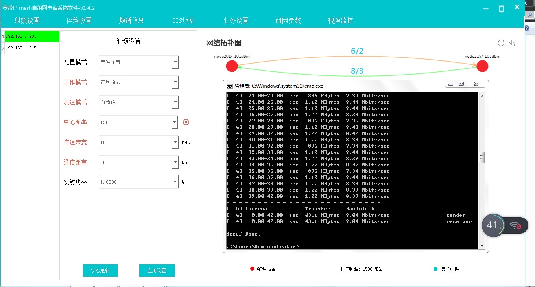Click the 链路质量 red legend dot
The height and width of the screenshot is (287, 535).
(252, 269)
